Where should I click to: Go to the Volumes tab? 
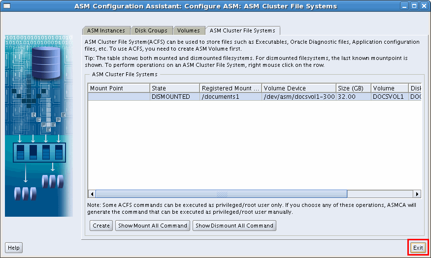click(189, 30)
